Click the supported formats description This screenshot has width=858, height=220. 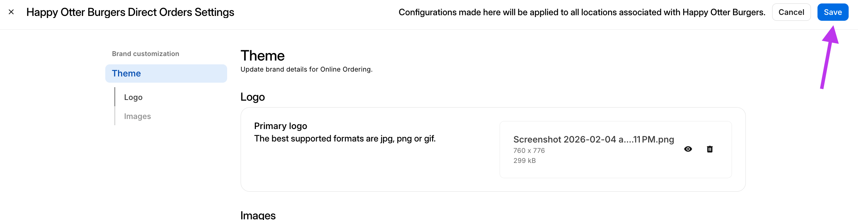pos(345,139)
